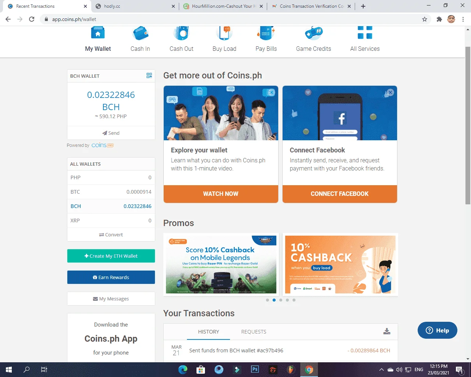Select the HISTORY transactions tab

tap(209, 332)
